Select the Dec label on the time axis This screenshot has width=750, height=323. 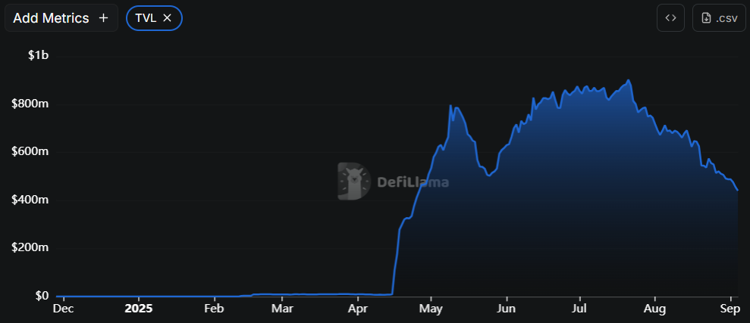tap(63, 309)
